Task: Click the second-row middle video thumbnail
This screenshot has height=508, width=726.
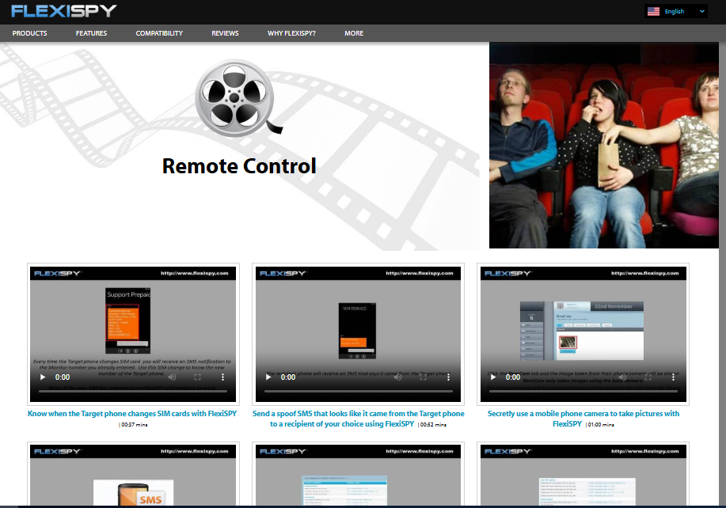Action: coord(358,475)
